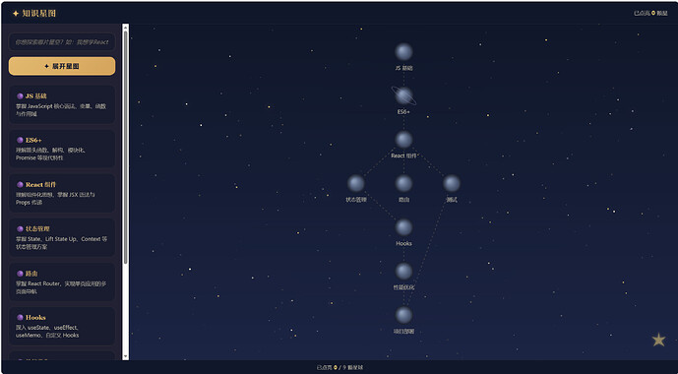Select the 路由 planet in the star map

(x=403, y=183)
